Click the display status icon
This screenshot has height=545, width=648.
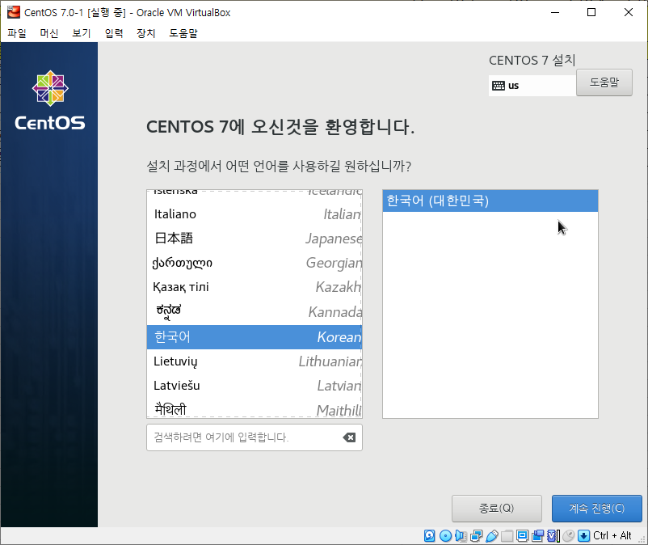tap(522, 535)
